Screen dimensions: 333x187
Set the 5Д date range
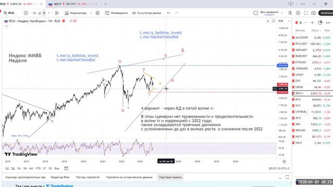(13, 168)
